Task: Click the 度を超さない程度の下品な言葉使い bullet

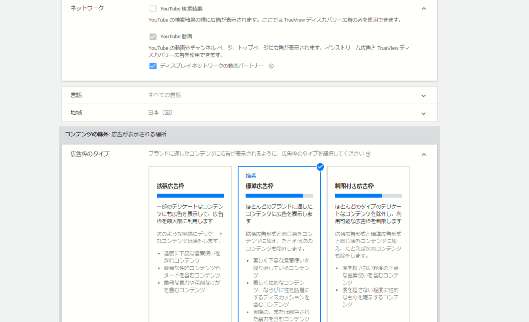Action: coord(370,275)
